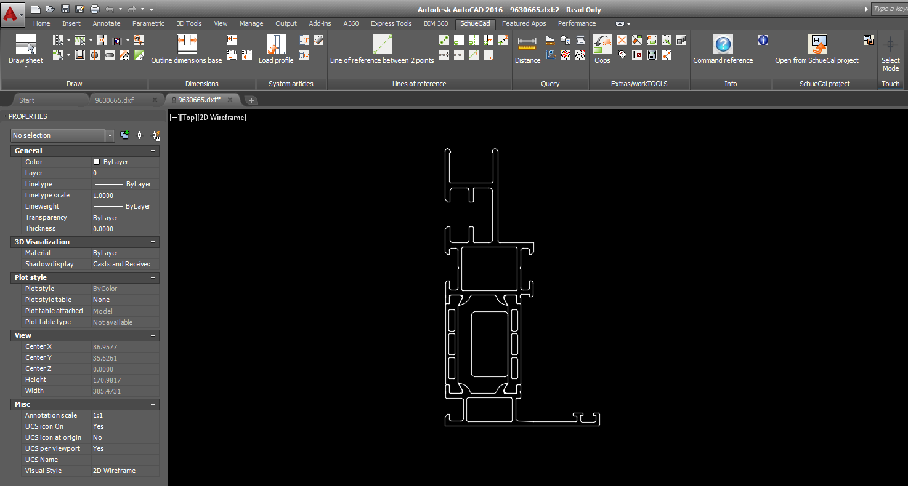
Task: Switch to the Annotate ribbon tab
Action: pyautogui.click(x=107, y=23)
